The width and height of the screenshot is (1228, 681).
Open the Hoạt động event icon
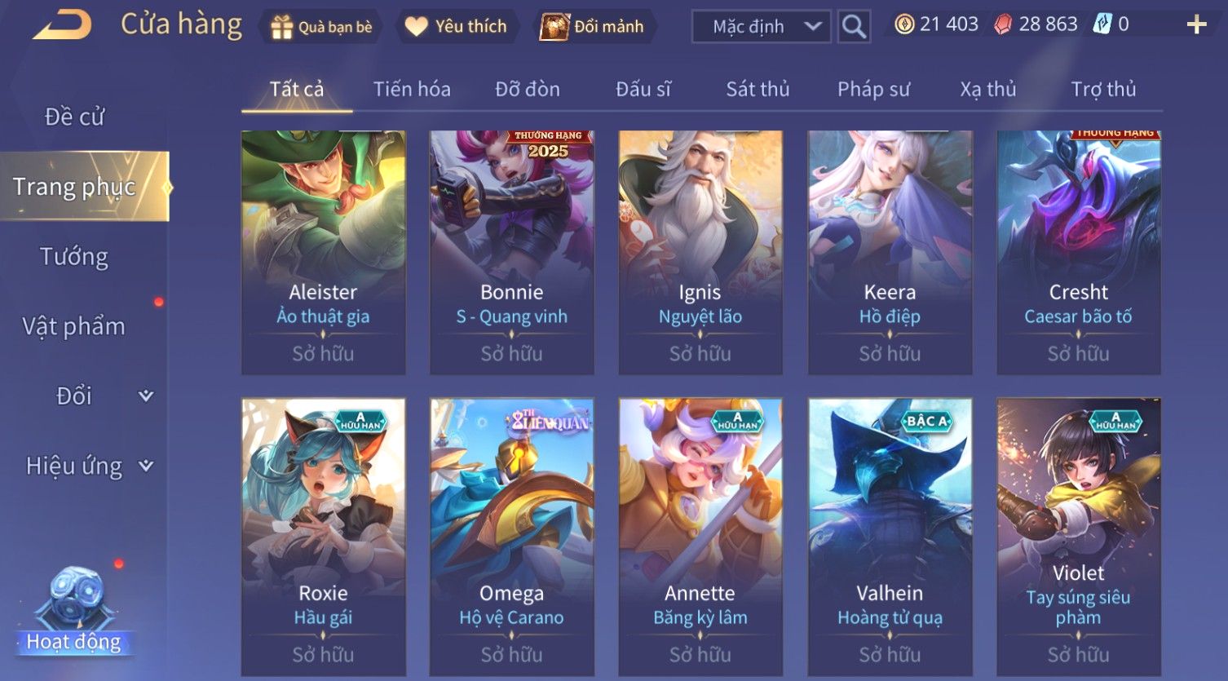click(73, 612)
